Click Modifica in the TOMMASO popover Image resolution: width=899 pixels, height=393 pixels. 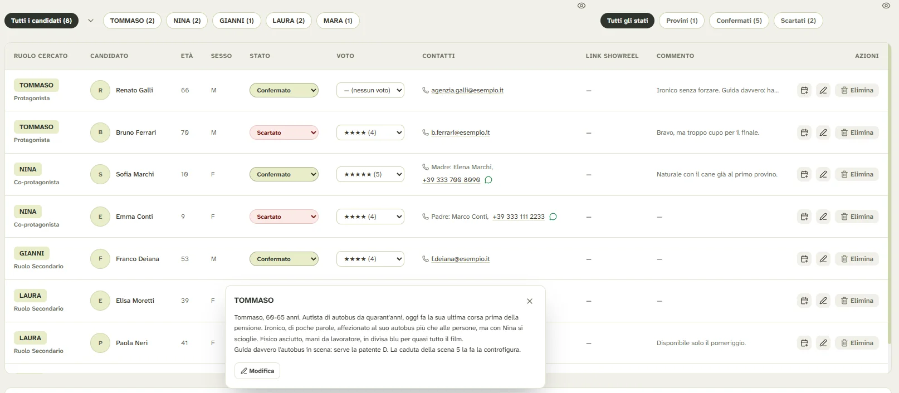click(x=257, y=371)
